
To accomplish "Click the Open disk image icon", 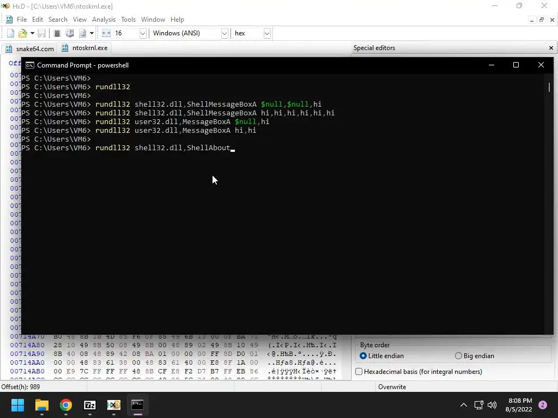I will click(x=83, y=33).
